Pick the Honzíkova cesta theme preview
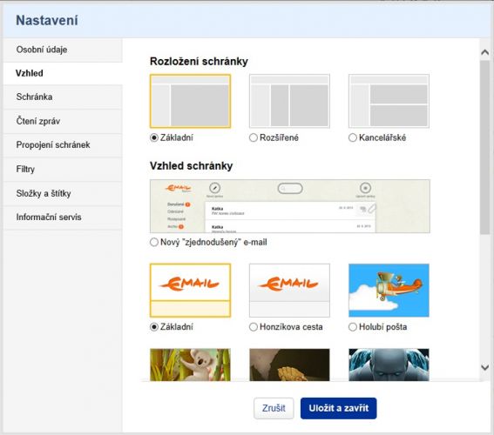The height and width of the screenshot is (435, 494). click(289, 291)
